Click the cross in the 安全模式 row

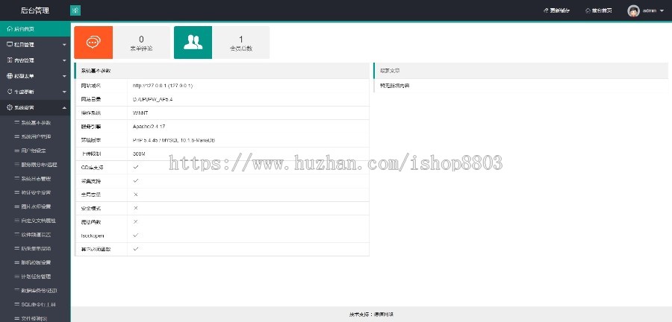click(x=135, y=208)
